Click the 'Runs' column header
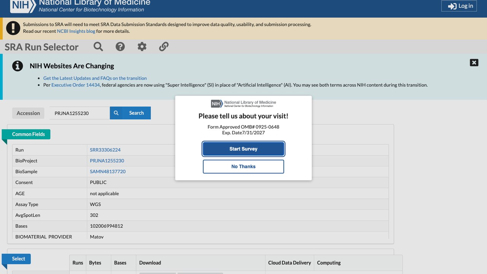 coord(78,263)
